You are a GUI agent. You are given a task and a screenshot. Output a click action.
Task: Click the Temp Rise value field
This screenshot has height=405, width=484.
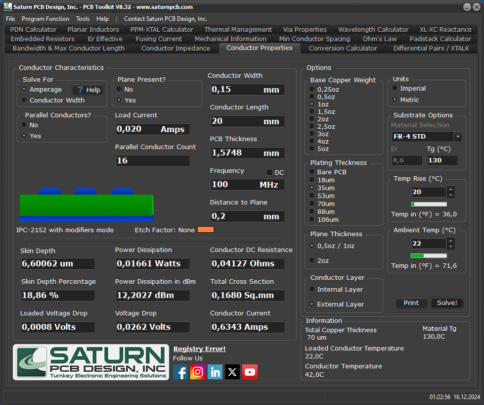(429, 192)
